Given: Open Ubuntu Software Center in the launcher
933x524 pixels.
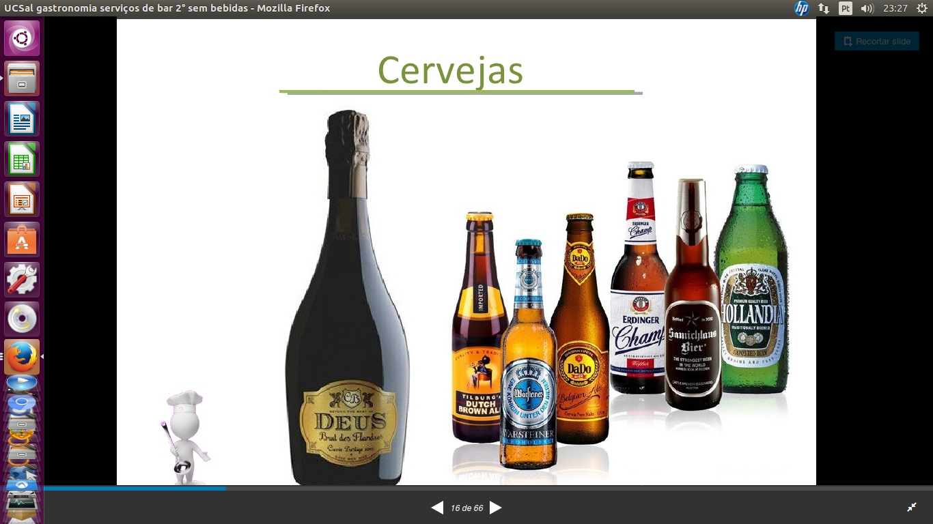Looking at the screenshot, I should tap(22, 239).
